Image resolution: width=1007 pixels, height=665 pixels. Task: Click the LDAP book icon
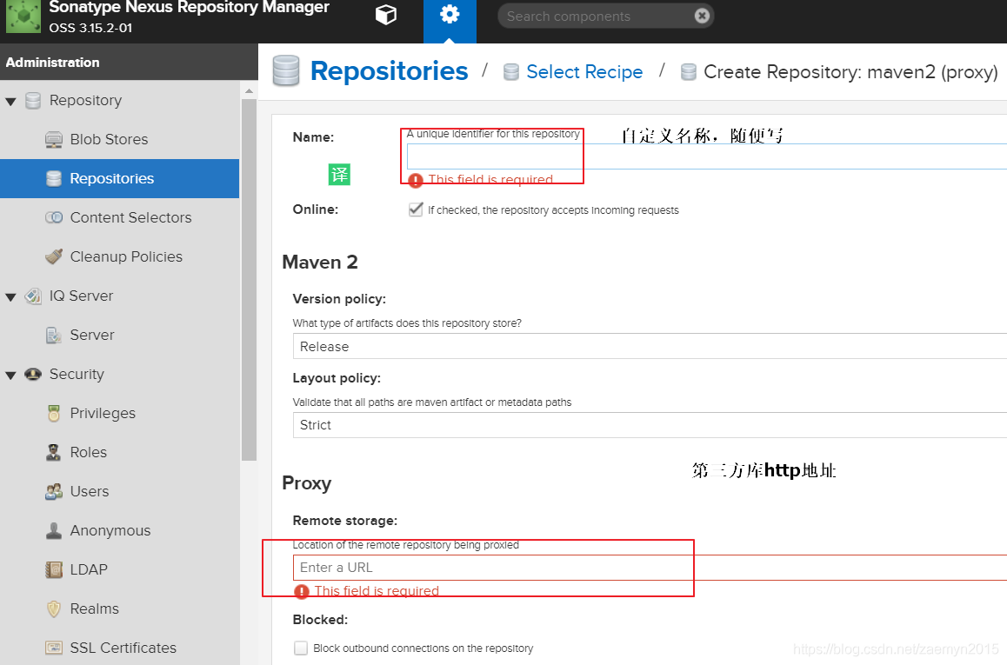tap(54, 570)
